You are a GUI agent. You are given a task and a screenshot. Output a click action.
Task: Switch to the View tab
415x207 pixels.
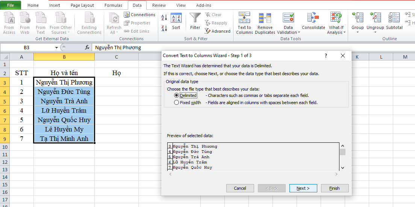tap(181, 5)
